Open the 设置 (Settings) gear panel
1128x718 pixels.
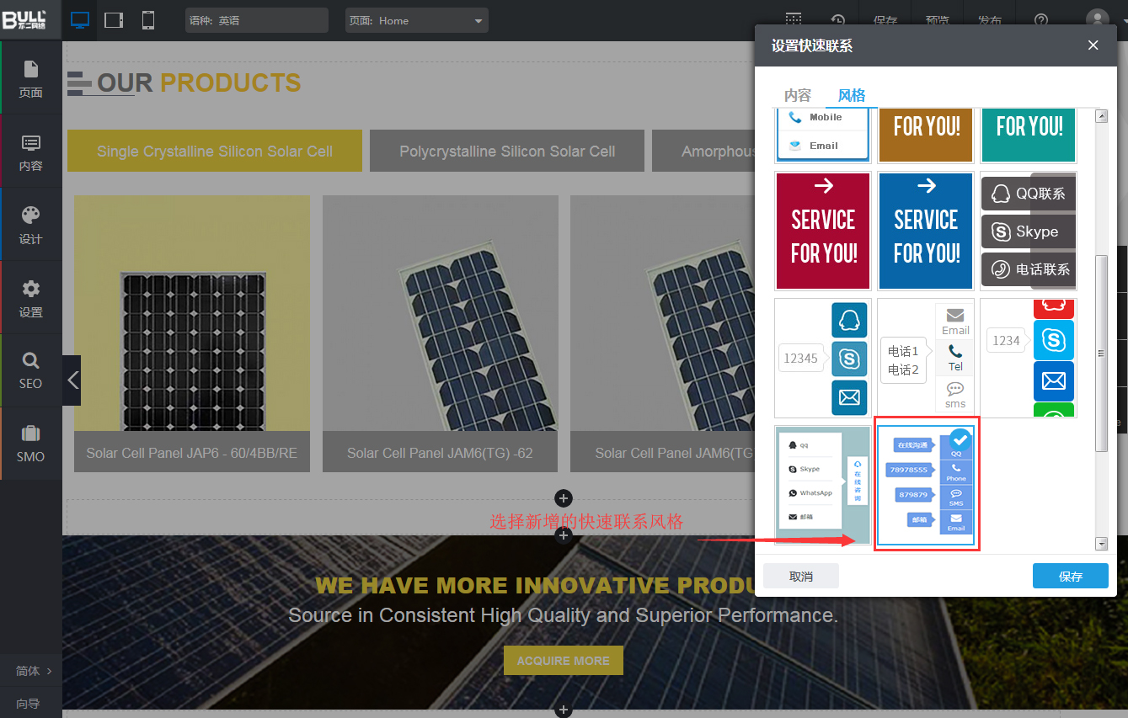(31, 298)
